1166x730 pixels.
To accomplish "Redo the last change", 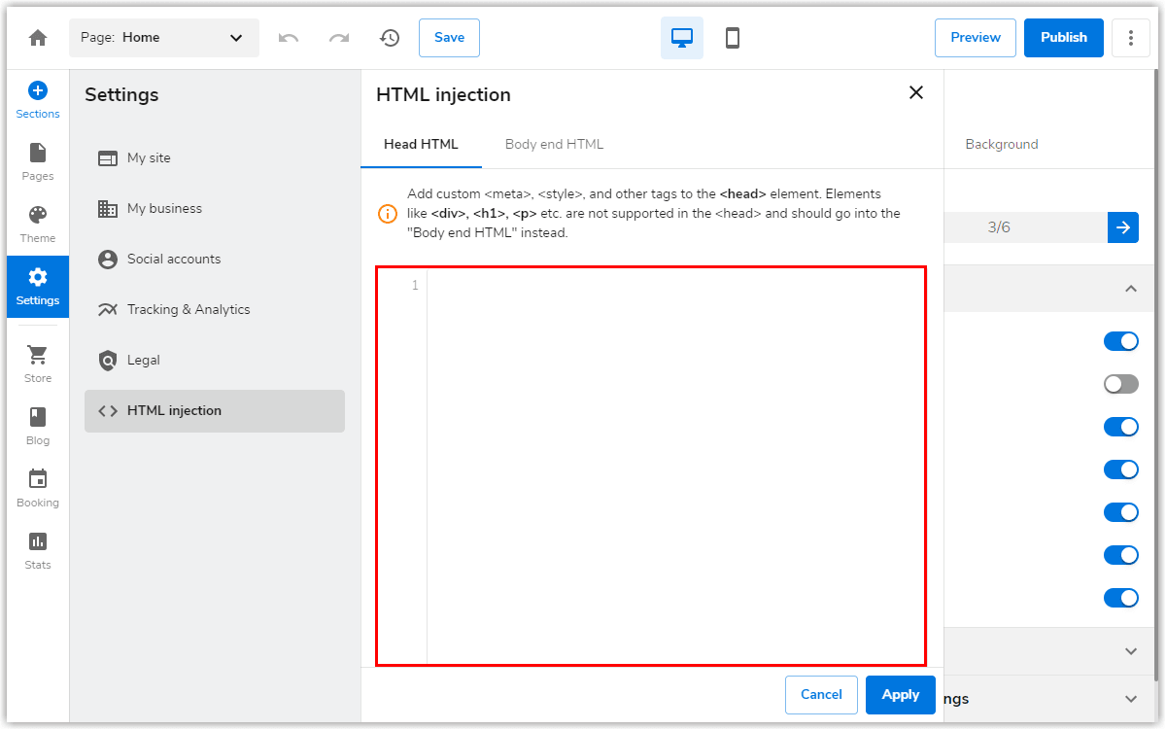I will tap(339, 38).
